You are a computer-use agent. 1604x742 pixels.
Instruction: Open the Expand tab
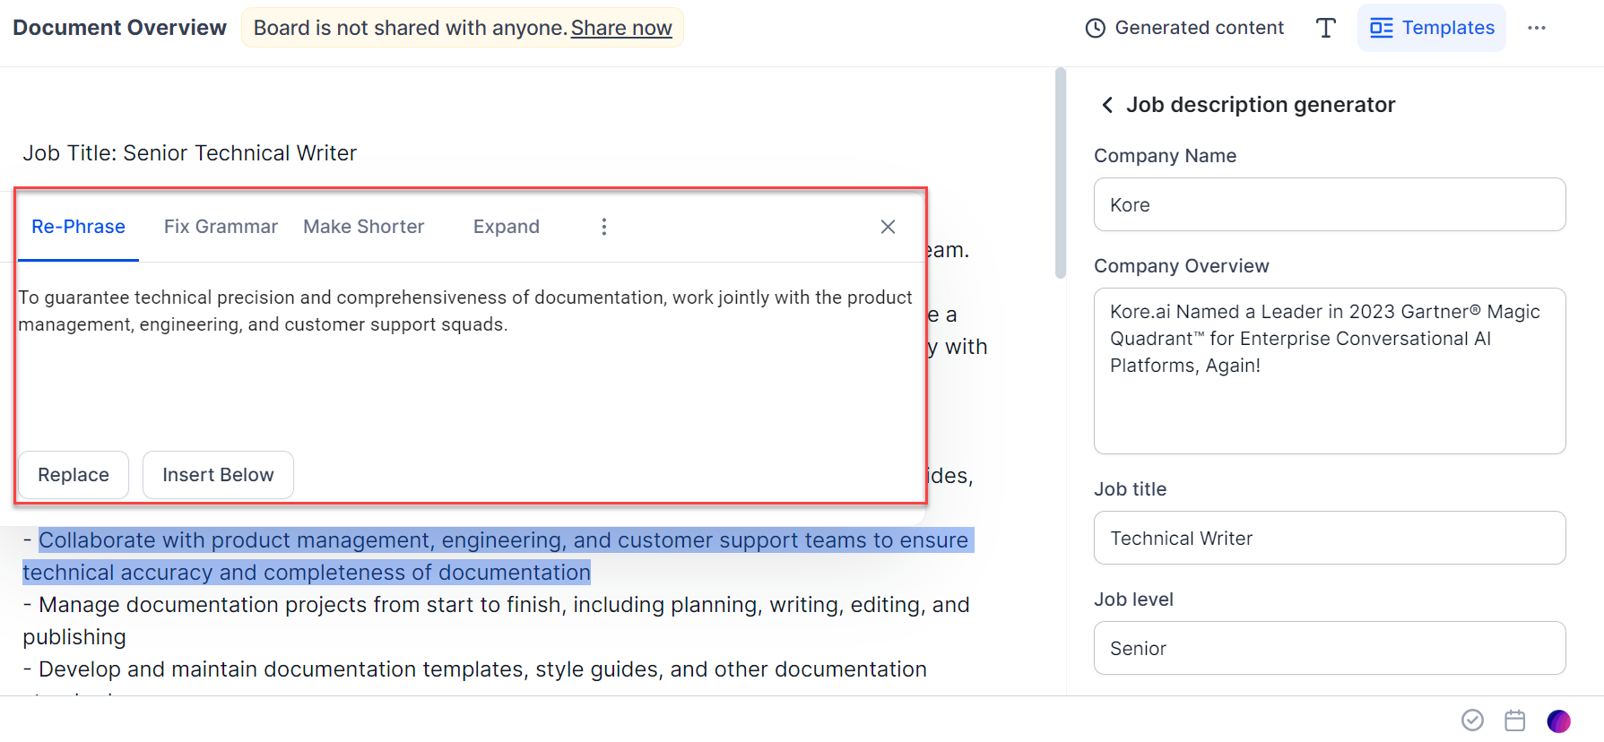point(507,227)
